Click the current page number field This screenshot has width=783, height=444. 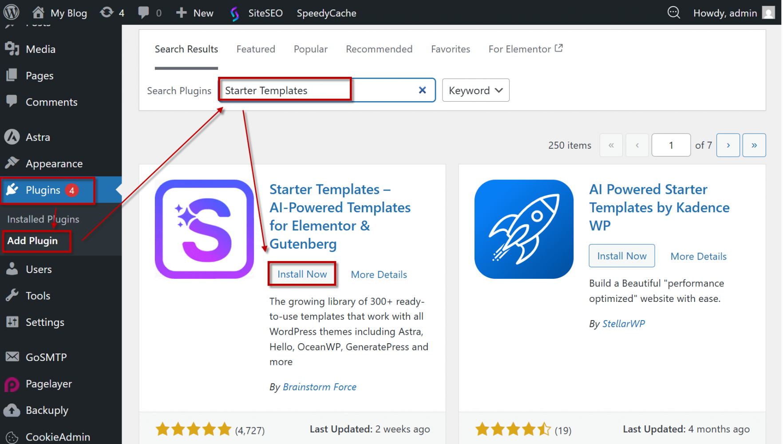pyautogui.click(x=671, y=145)
